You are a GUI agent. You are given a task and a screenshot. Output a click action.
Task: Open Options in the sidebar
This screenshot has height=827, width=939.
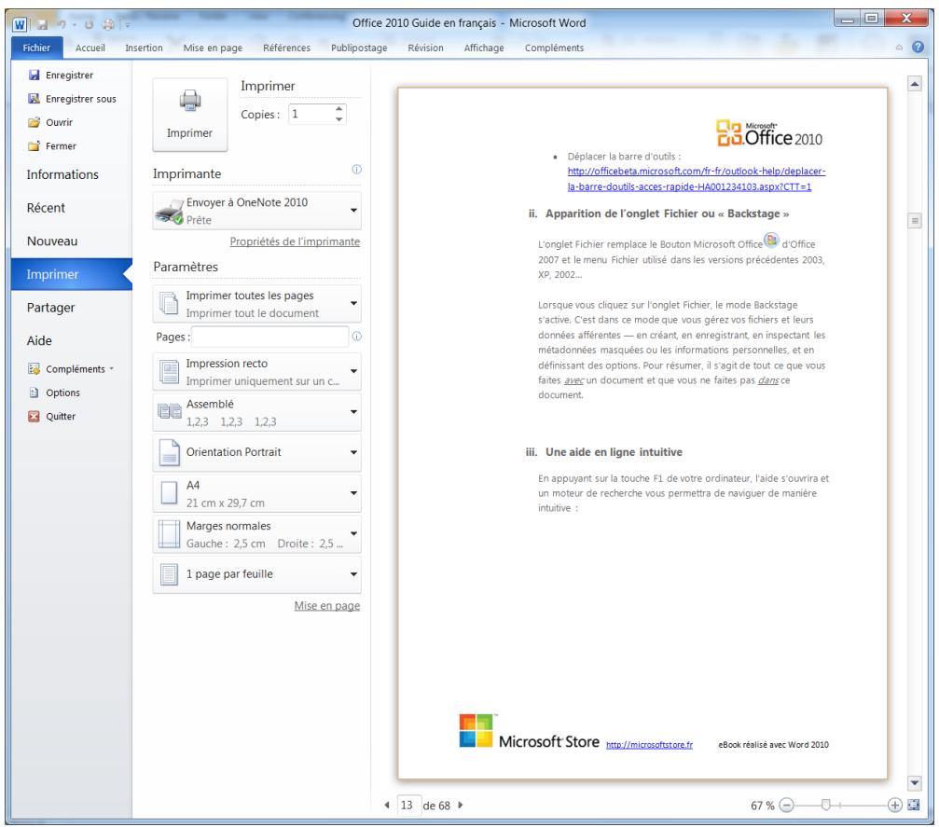(54, 393)
